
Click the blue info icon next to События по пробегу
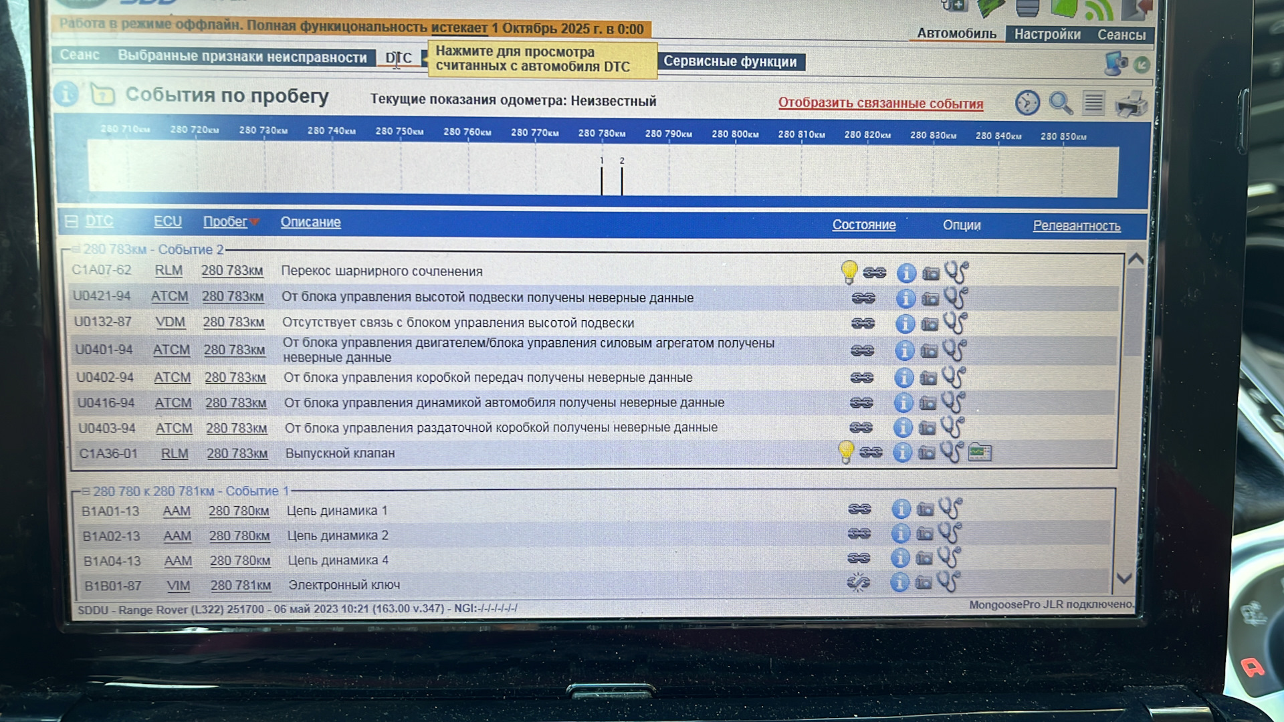pyautogui.click(x=66, y=94)
